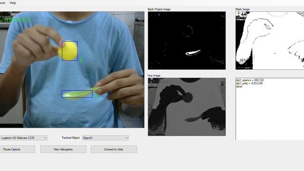Viewport: 304px width, 171px height.
Task: Click the 'done' line in the log
Action: (239, 86)
